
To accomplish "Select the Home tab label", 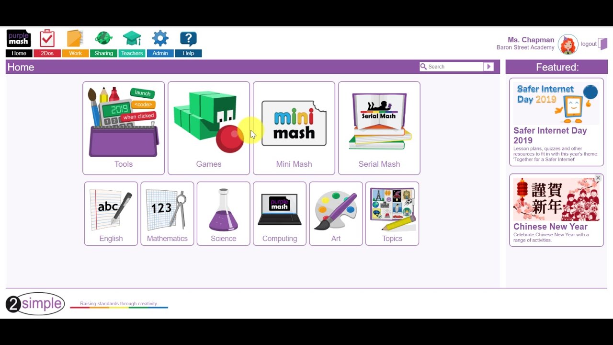I will click(x=19, y=53).
